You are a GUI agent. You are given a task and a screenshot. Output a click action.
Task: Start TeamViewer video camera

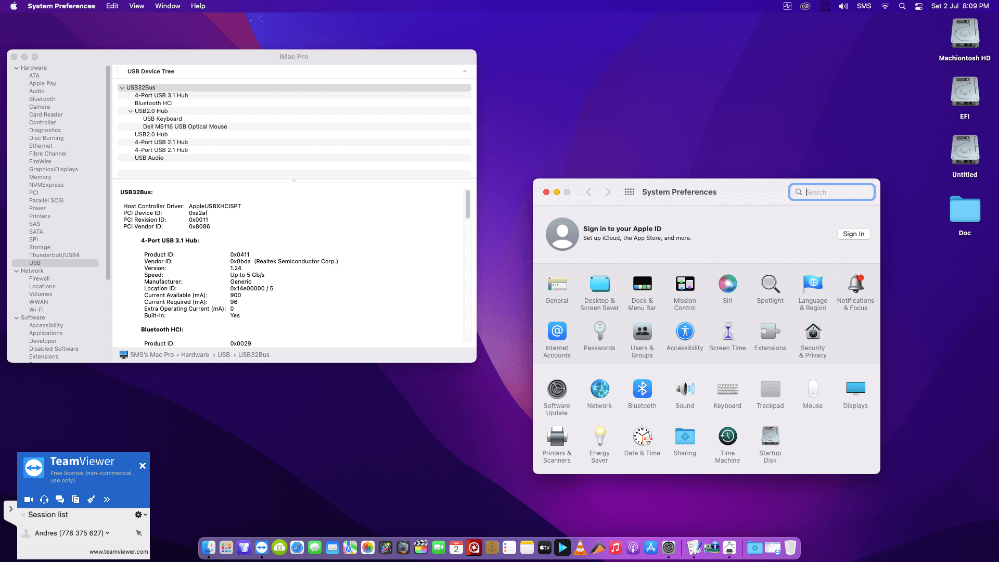coord(29,500)
